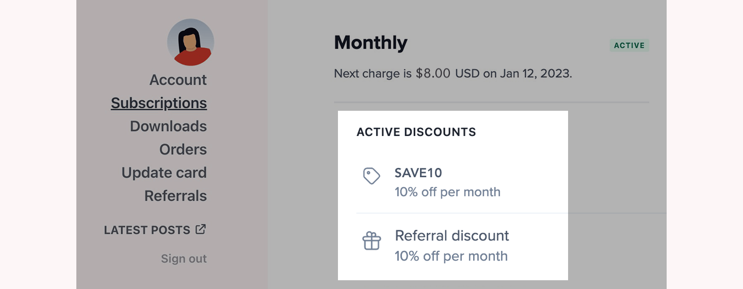Select the SAVE10 discount code
743x289 pixels.
point(418,173)
